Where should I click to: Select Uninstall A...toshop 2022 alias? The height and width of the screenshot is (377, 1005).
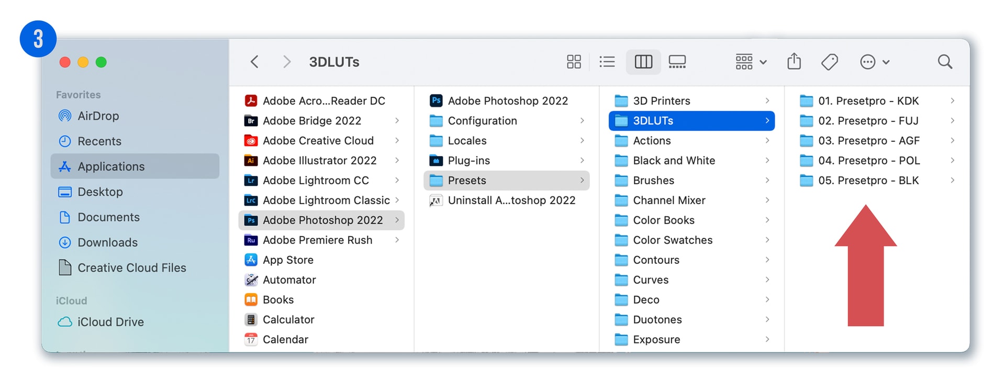(x=507, y=200)
